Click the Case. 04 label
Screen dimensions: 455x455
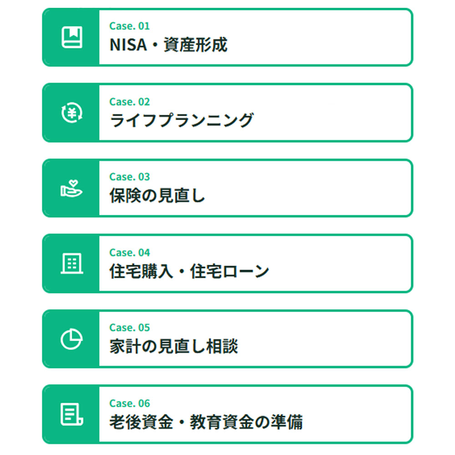tap(129, 253)
